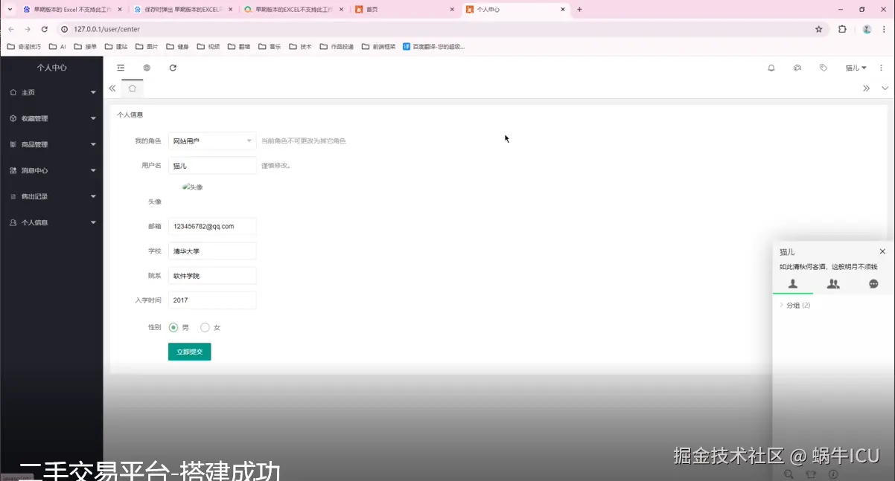Click the 入学时间 field showing 2017
This screenshot has width=895, height=481.
tap(212, 300)
